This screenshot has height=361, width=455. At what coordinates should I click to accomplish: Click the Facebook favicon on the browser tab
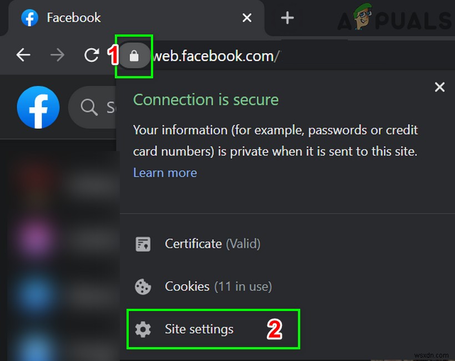(29, 18)
